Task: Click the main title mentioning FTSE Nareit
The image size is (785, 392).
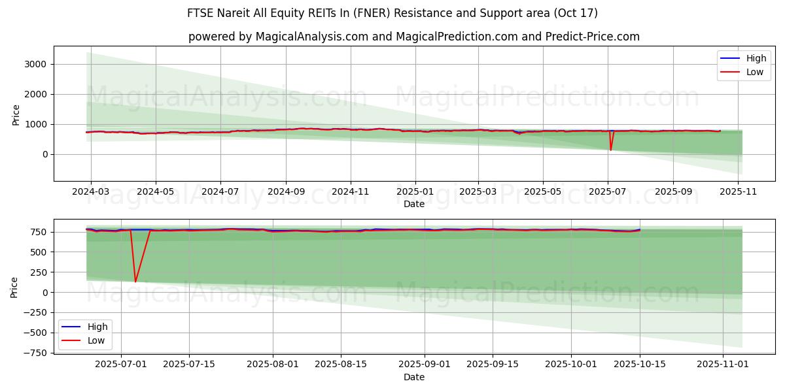Action: (392, 13)
